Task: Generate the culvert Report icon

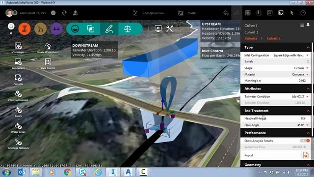Action: (306, 155)
